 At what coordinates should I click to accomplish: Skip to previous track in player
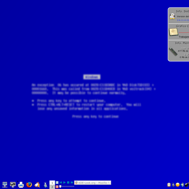coord(61,182)
